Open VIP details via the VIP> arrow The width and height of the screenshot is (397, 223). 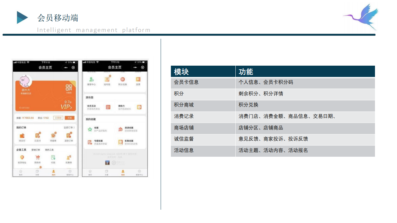tap(66, 107)
